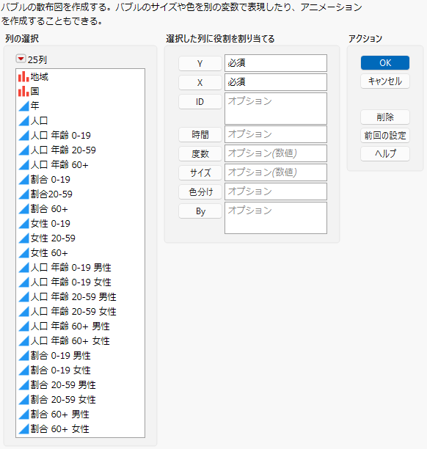
Task: Click the 時間 optional role box
Action: point(276,134)
